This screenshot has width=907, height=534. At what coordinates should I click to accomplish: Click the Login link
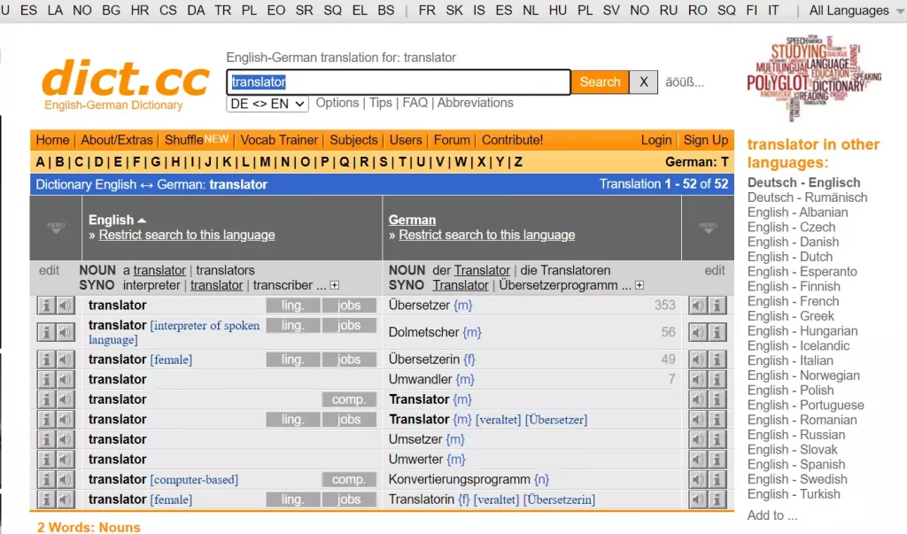point(656,140)
